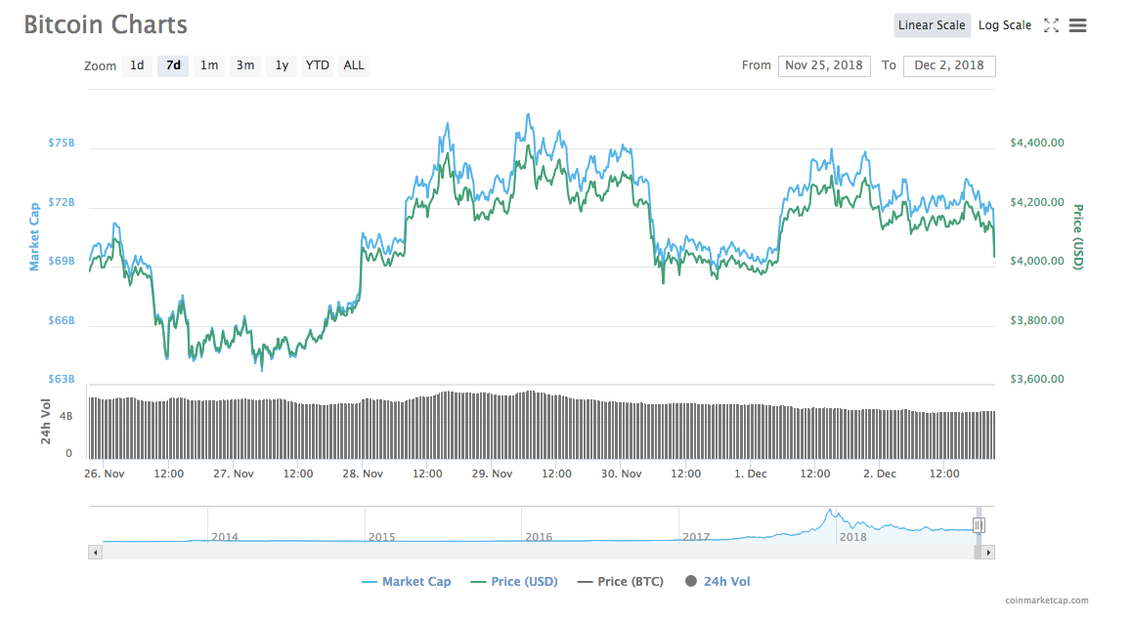
Task: Click the 26. Nov date axis label
Action: click(104, 474)
